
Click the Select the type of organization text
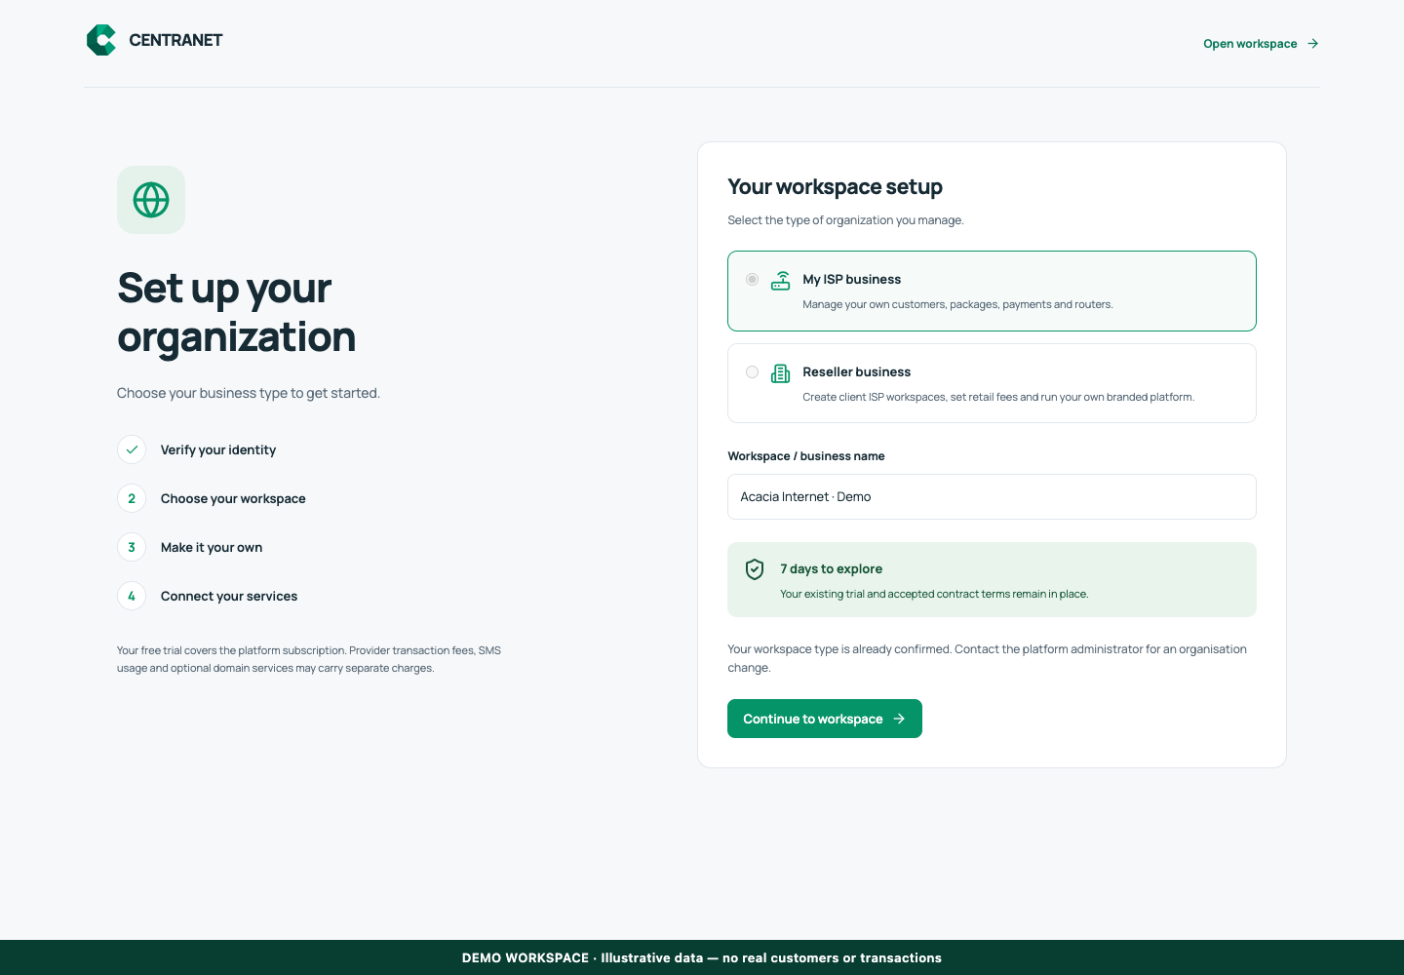click(845, 220)
